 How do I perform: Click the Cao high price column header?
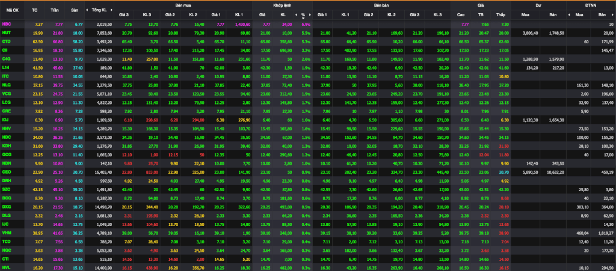tap(461, 14)
